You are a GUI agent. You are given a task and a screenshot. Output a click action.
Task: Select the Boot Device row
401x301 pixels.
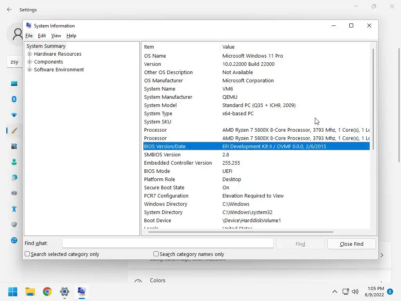(x=256, y=220)
